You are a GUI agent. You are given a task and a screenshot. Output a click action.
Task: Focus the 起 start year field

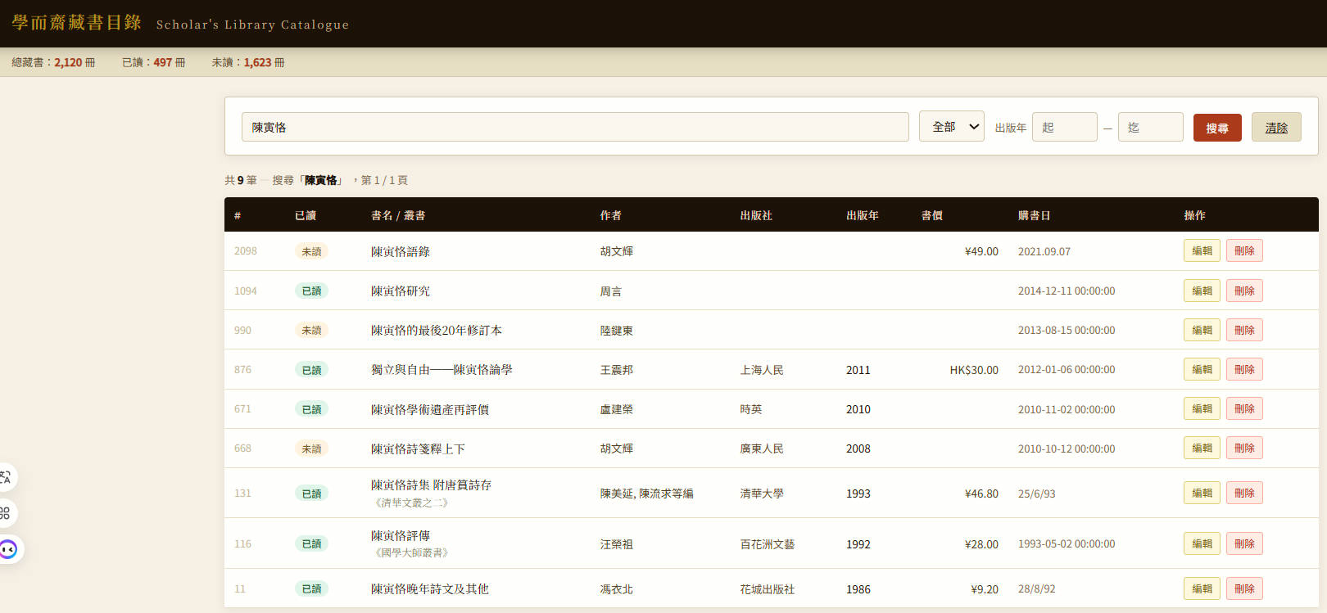point(1064,127)
